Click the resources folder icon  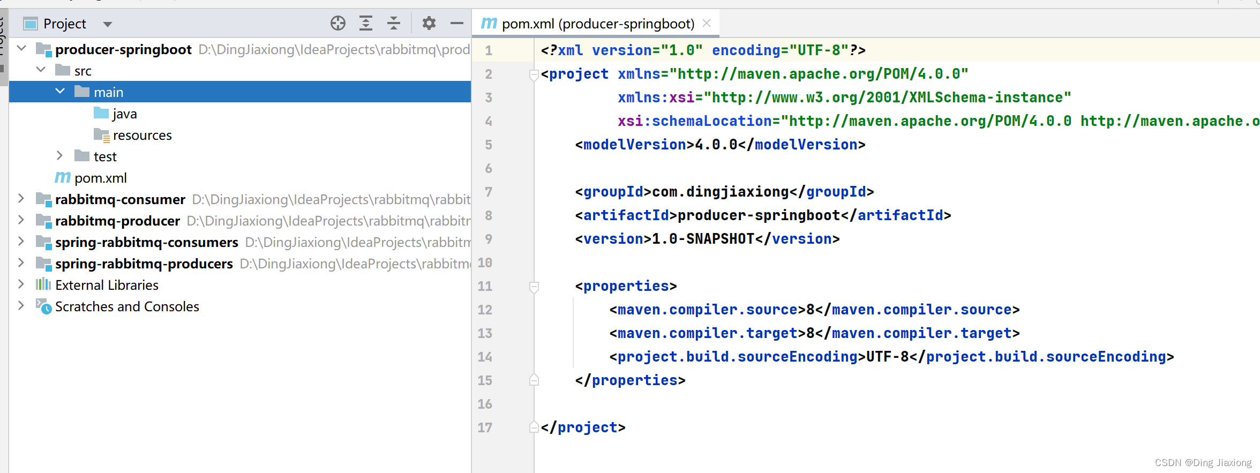click(x=102, y=134)
